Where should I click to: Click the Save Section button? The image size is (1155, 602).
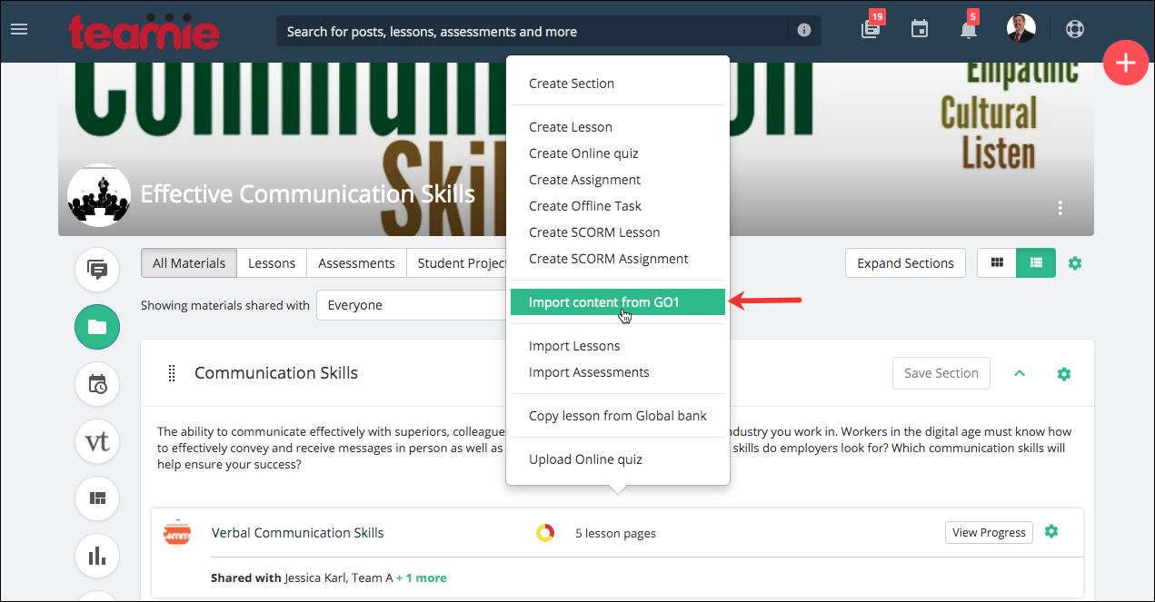coord(941,373)
